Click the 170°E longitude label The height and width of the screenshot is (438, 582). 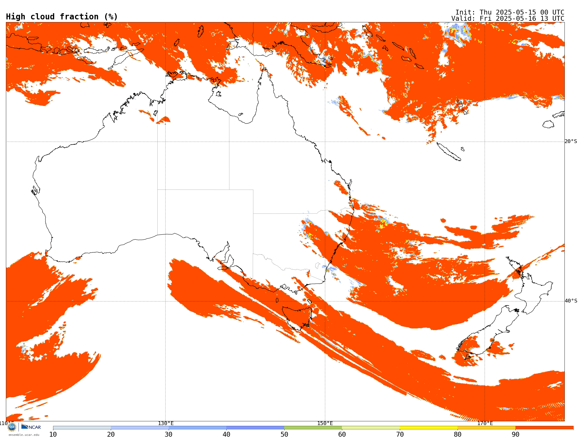pos(485,423)
